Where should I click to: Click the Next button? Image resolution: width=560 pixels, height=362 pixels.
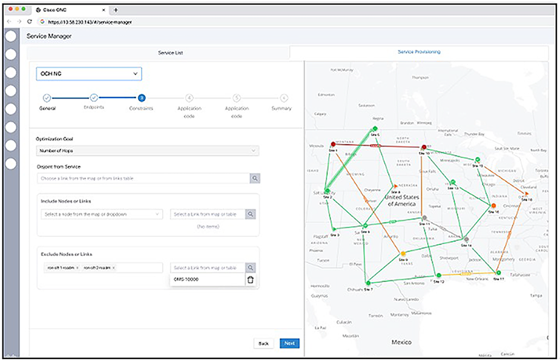click(289, 343)
